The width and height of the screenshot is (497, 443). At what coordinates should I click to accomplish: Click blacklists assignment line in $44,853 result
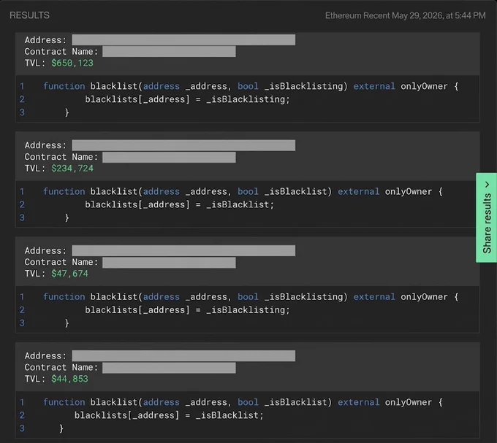pyautogui.click(x=169, y=415)
